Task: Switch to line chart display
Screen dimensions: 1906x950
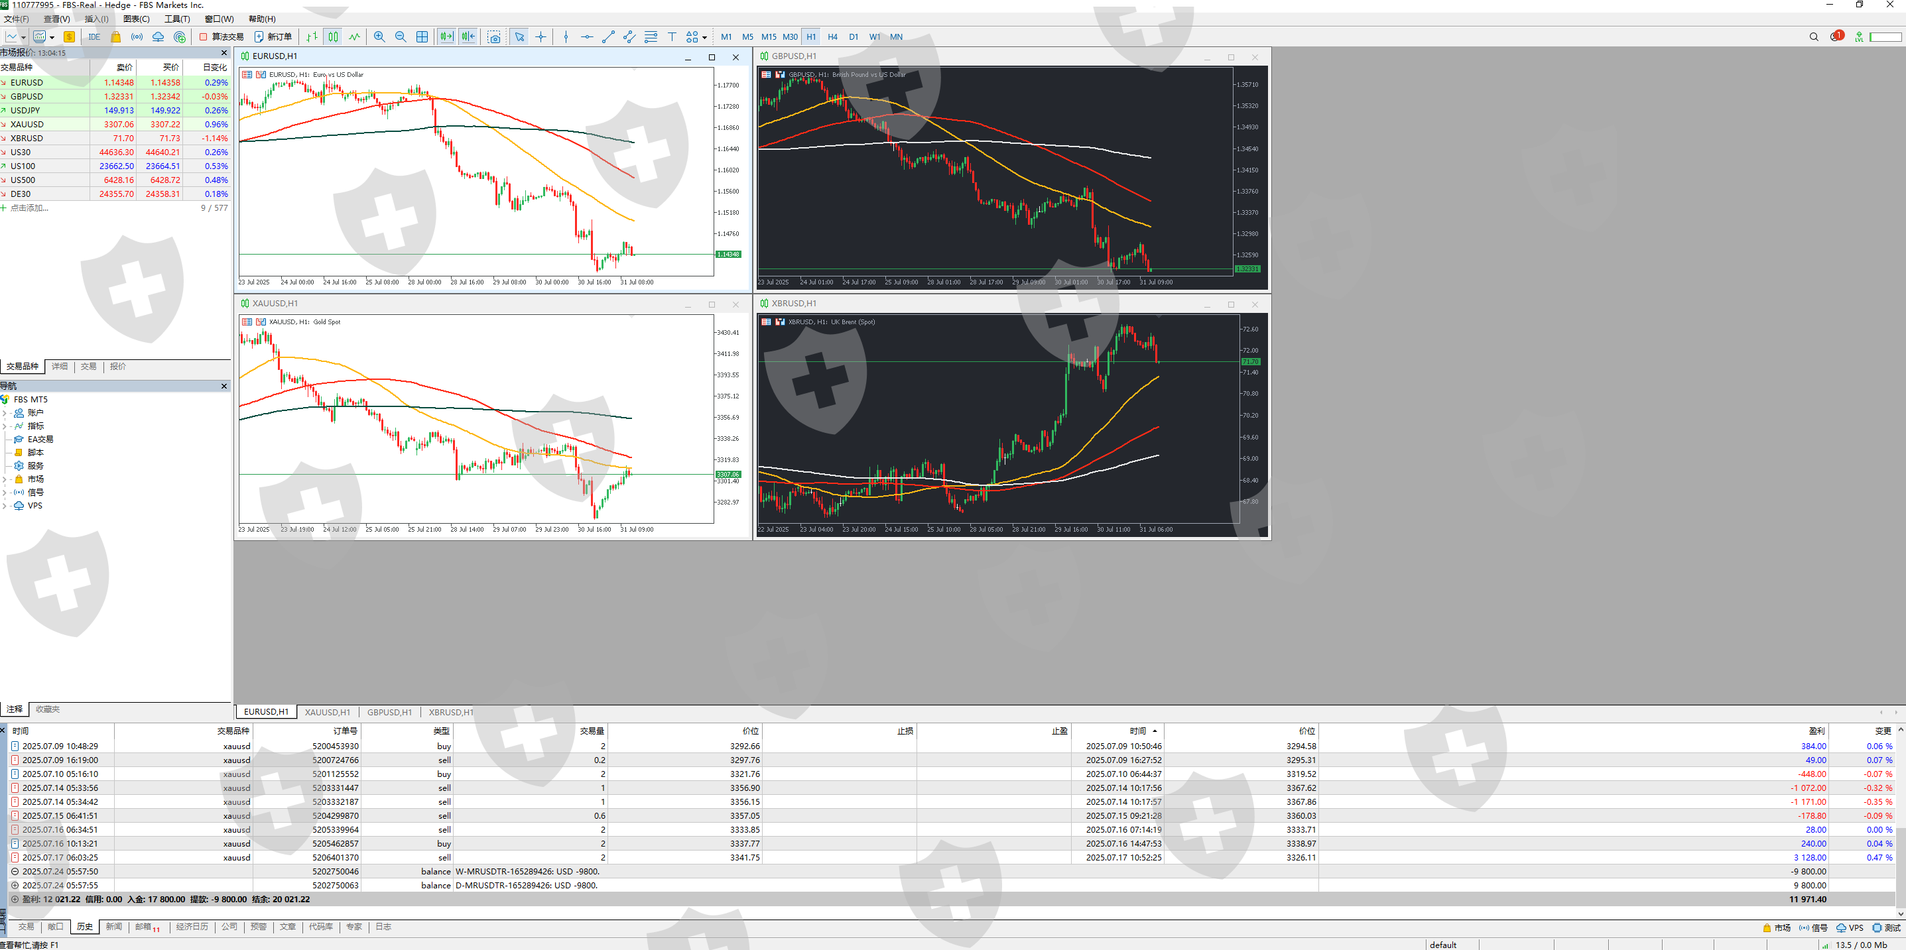Action: click(x=354, y=37)
